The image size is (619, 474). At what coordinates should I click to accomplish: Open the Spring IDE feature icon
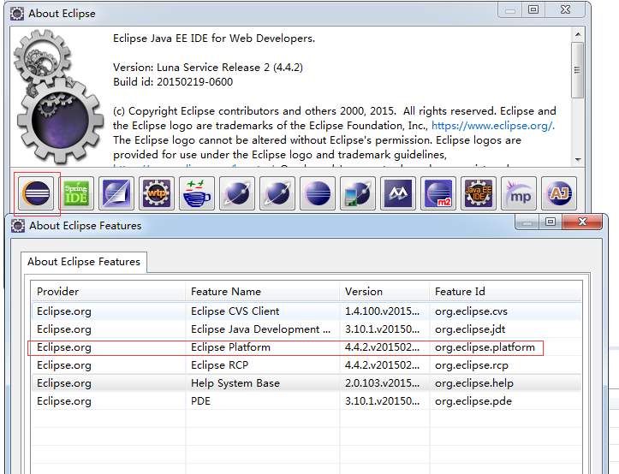pyautogui.click(x=76, y=193)
